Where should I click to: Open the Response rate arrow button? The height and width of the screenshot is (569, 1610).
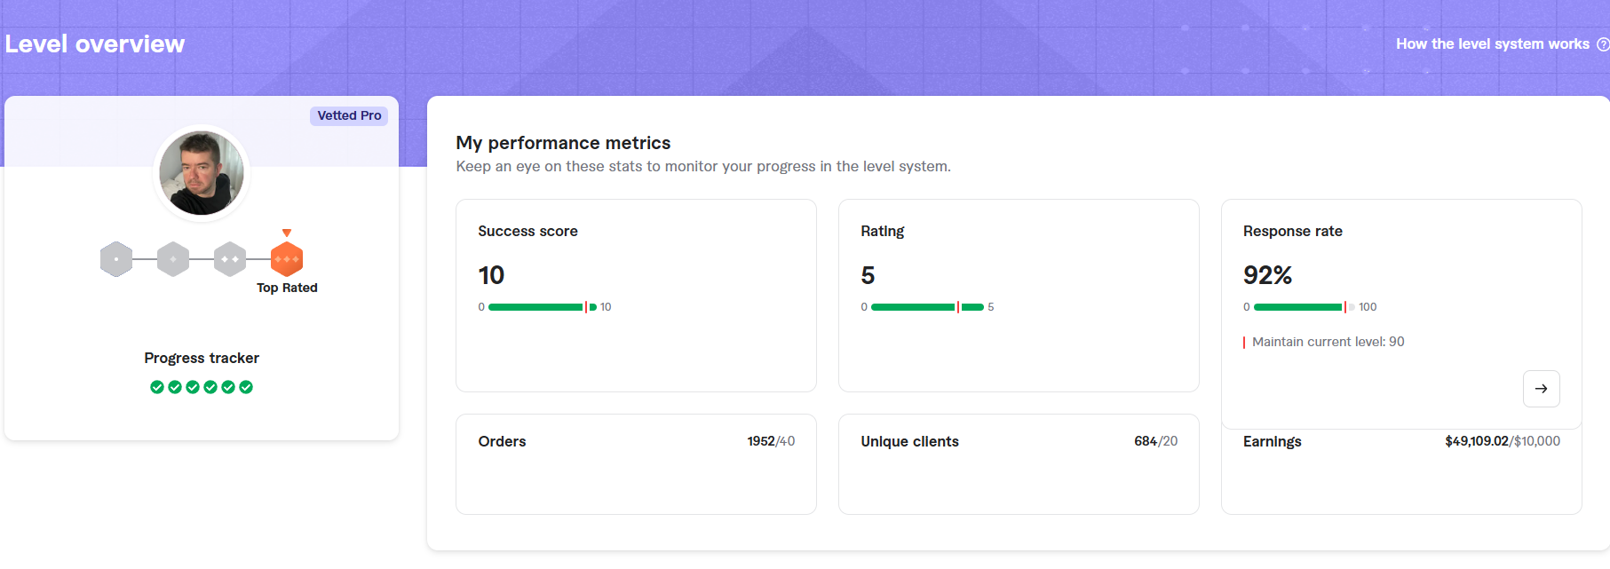(x=1541, y=389)
